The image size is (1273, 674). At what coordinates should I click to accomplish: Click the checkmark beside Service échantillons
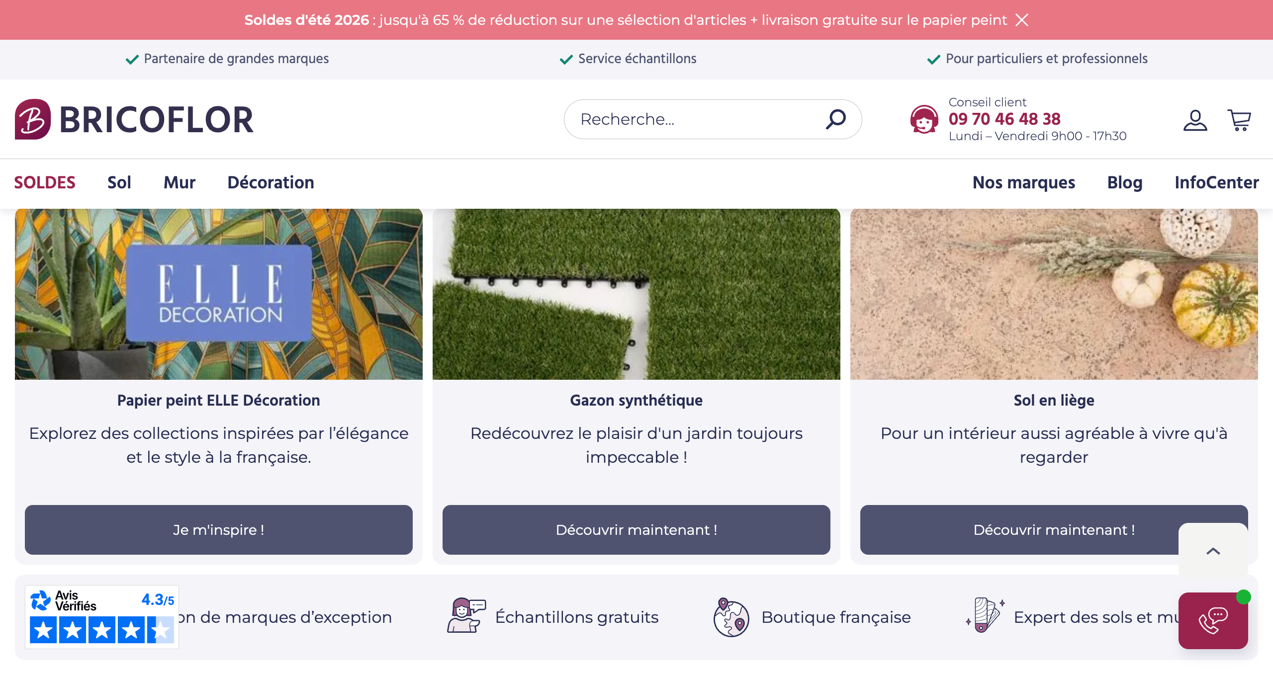[566, 60]
